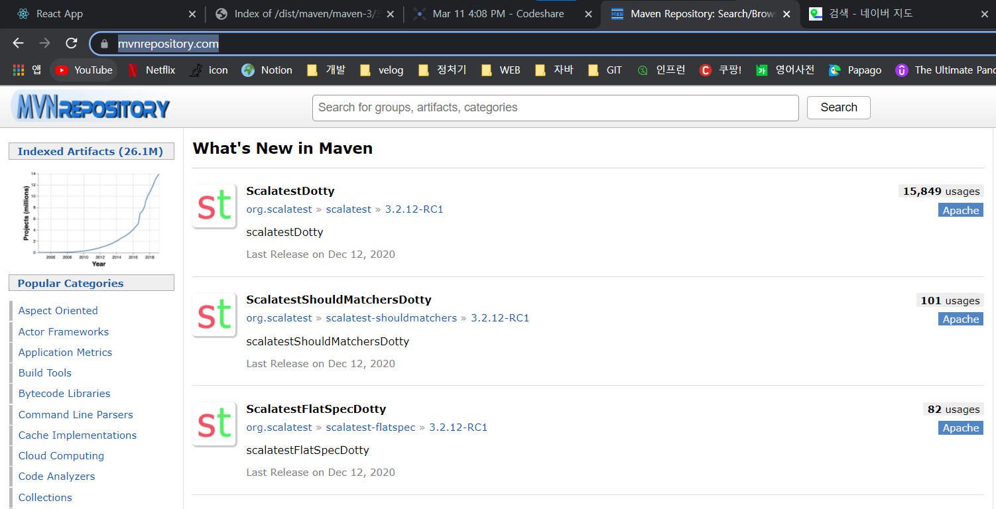Click the padlock icon in the address bar

[x=103, y=43]
